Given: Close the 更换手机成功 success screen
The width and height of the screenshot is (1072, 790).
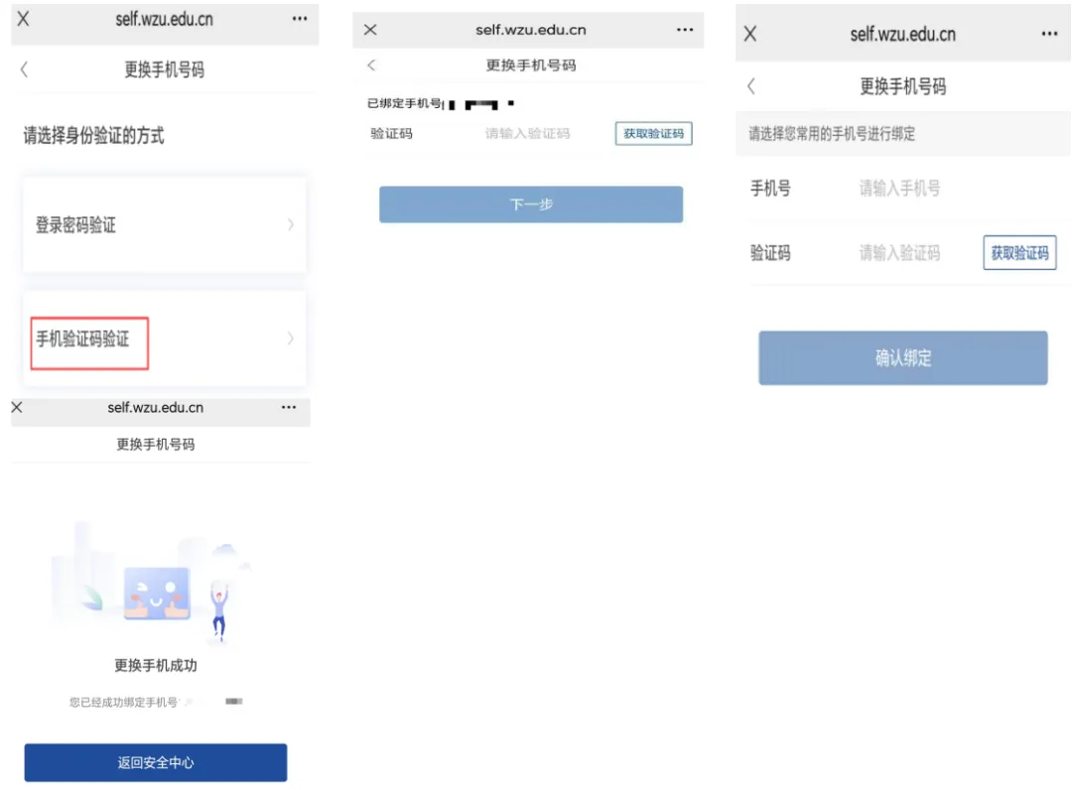Looking at the screenshot, I should coord(17,407).
